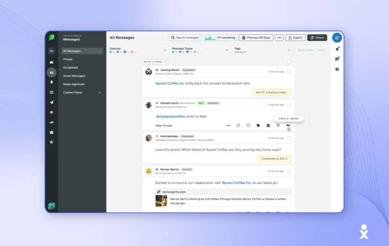The width and height of the screenshot is (389, 246).
Task: Open three-dot menu on Hannah Scott message
Action: click(228, 125)
